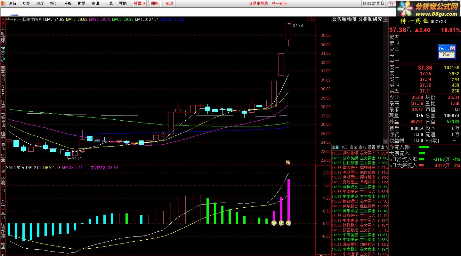Select the 设置 tab in alerts list
Image resolution: width=461 pixels, height=256 pixels.
point(371,147)
